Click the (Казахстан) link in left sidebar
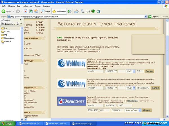Screen dimensions: 169x126 pos(29,100)
